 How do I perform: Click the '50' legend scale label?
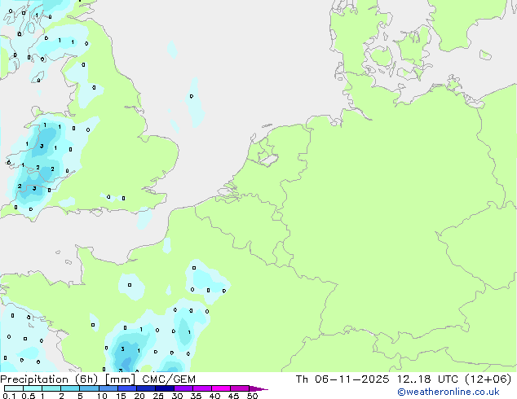coord(252,396)
